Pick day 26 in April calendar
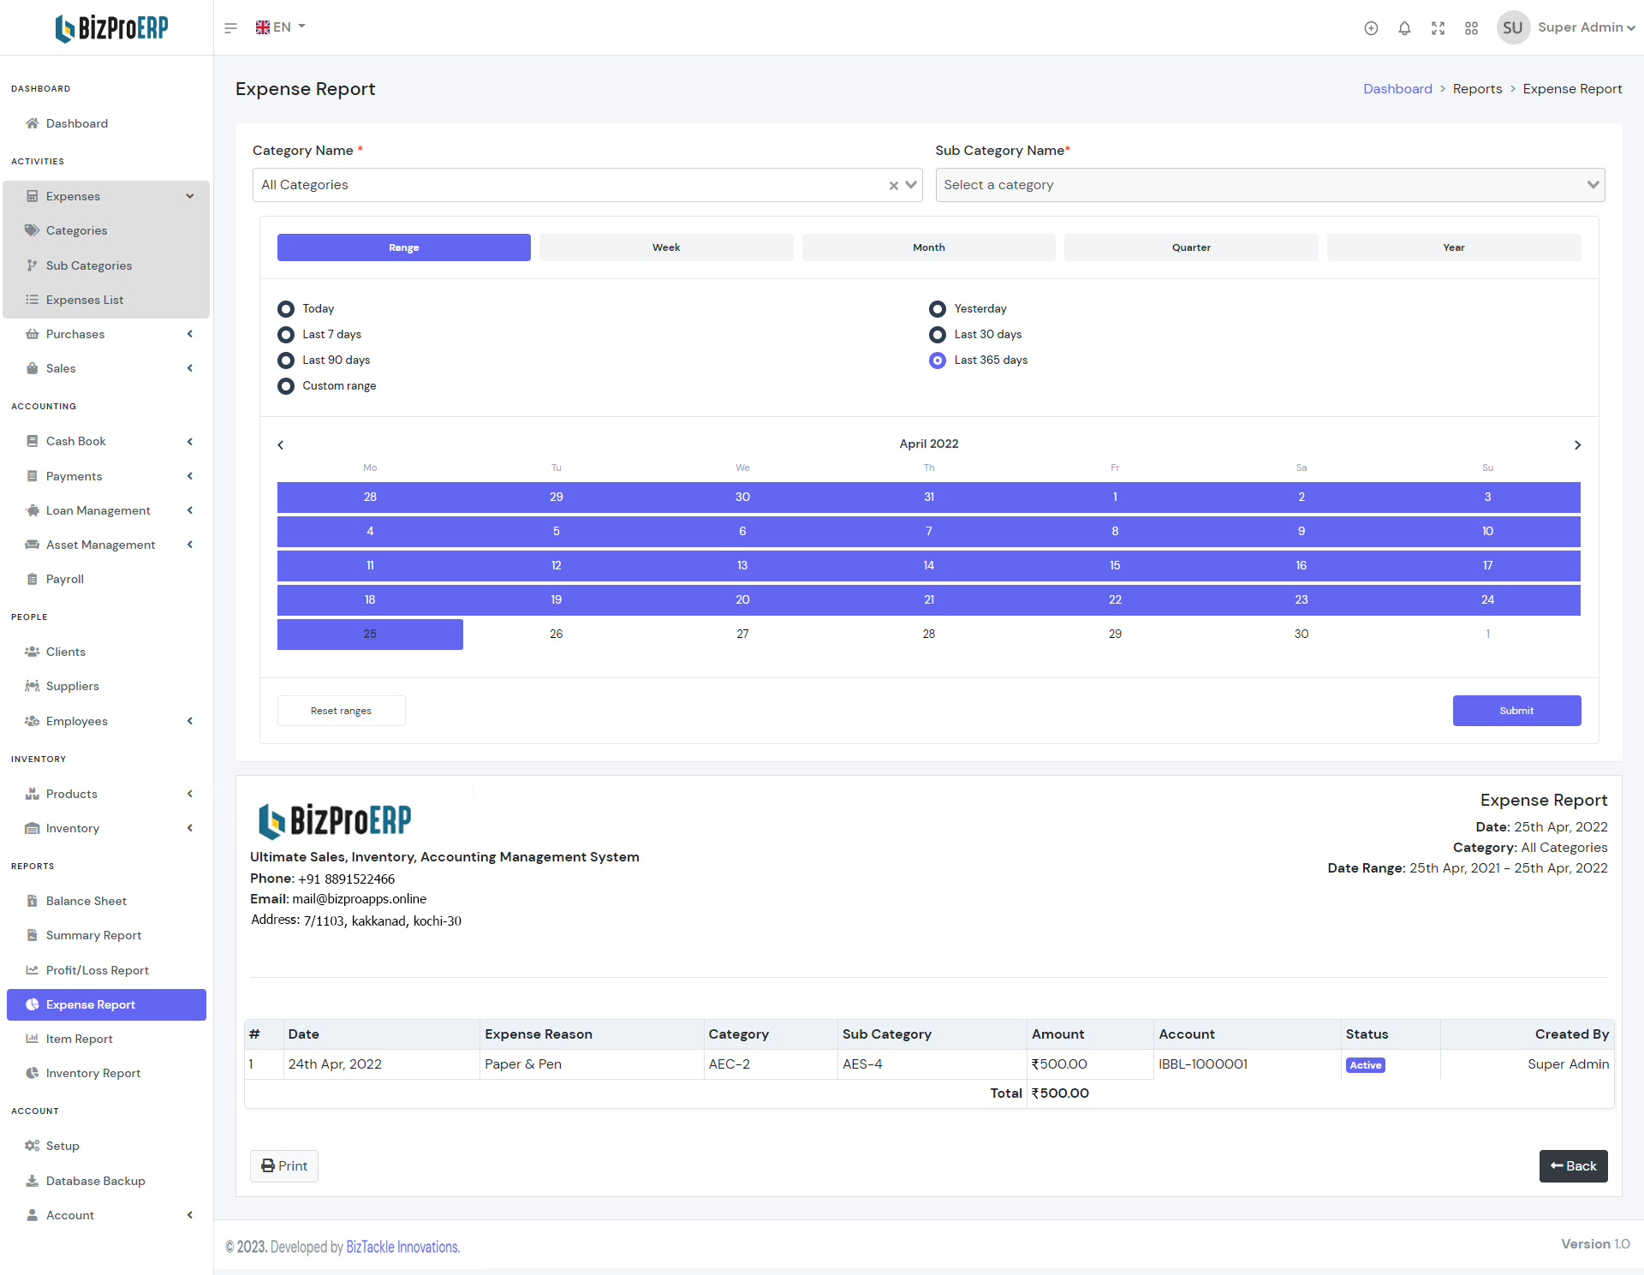Viewport: 1644px width, 1275px height. [557, 634]
